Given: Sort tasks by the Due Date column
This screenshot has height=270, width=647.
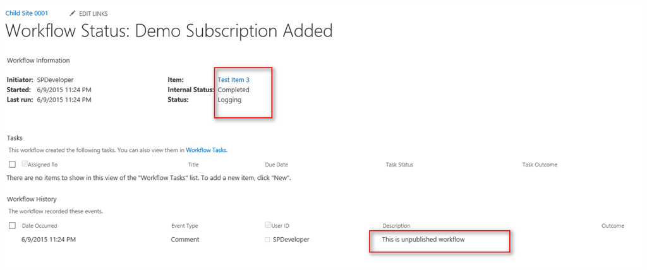Looking at the screenshot, I should pyautogui.click(x=277, y=165).
